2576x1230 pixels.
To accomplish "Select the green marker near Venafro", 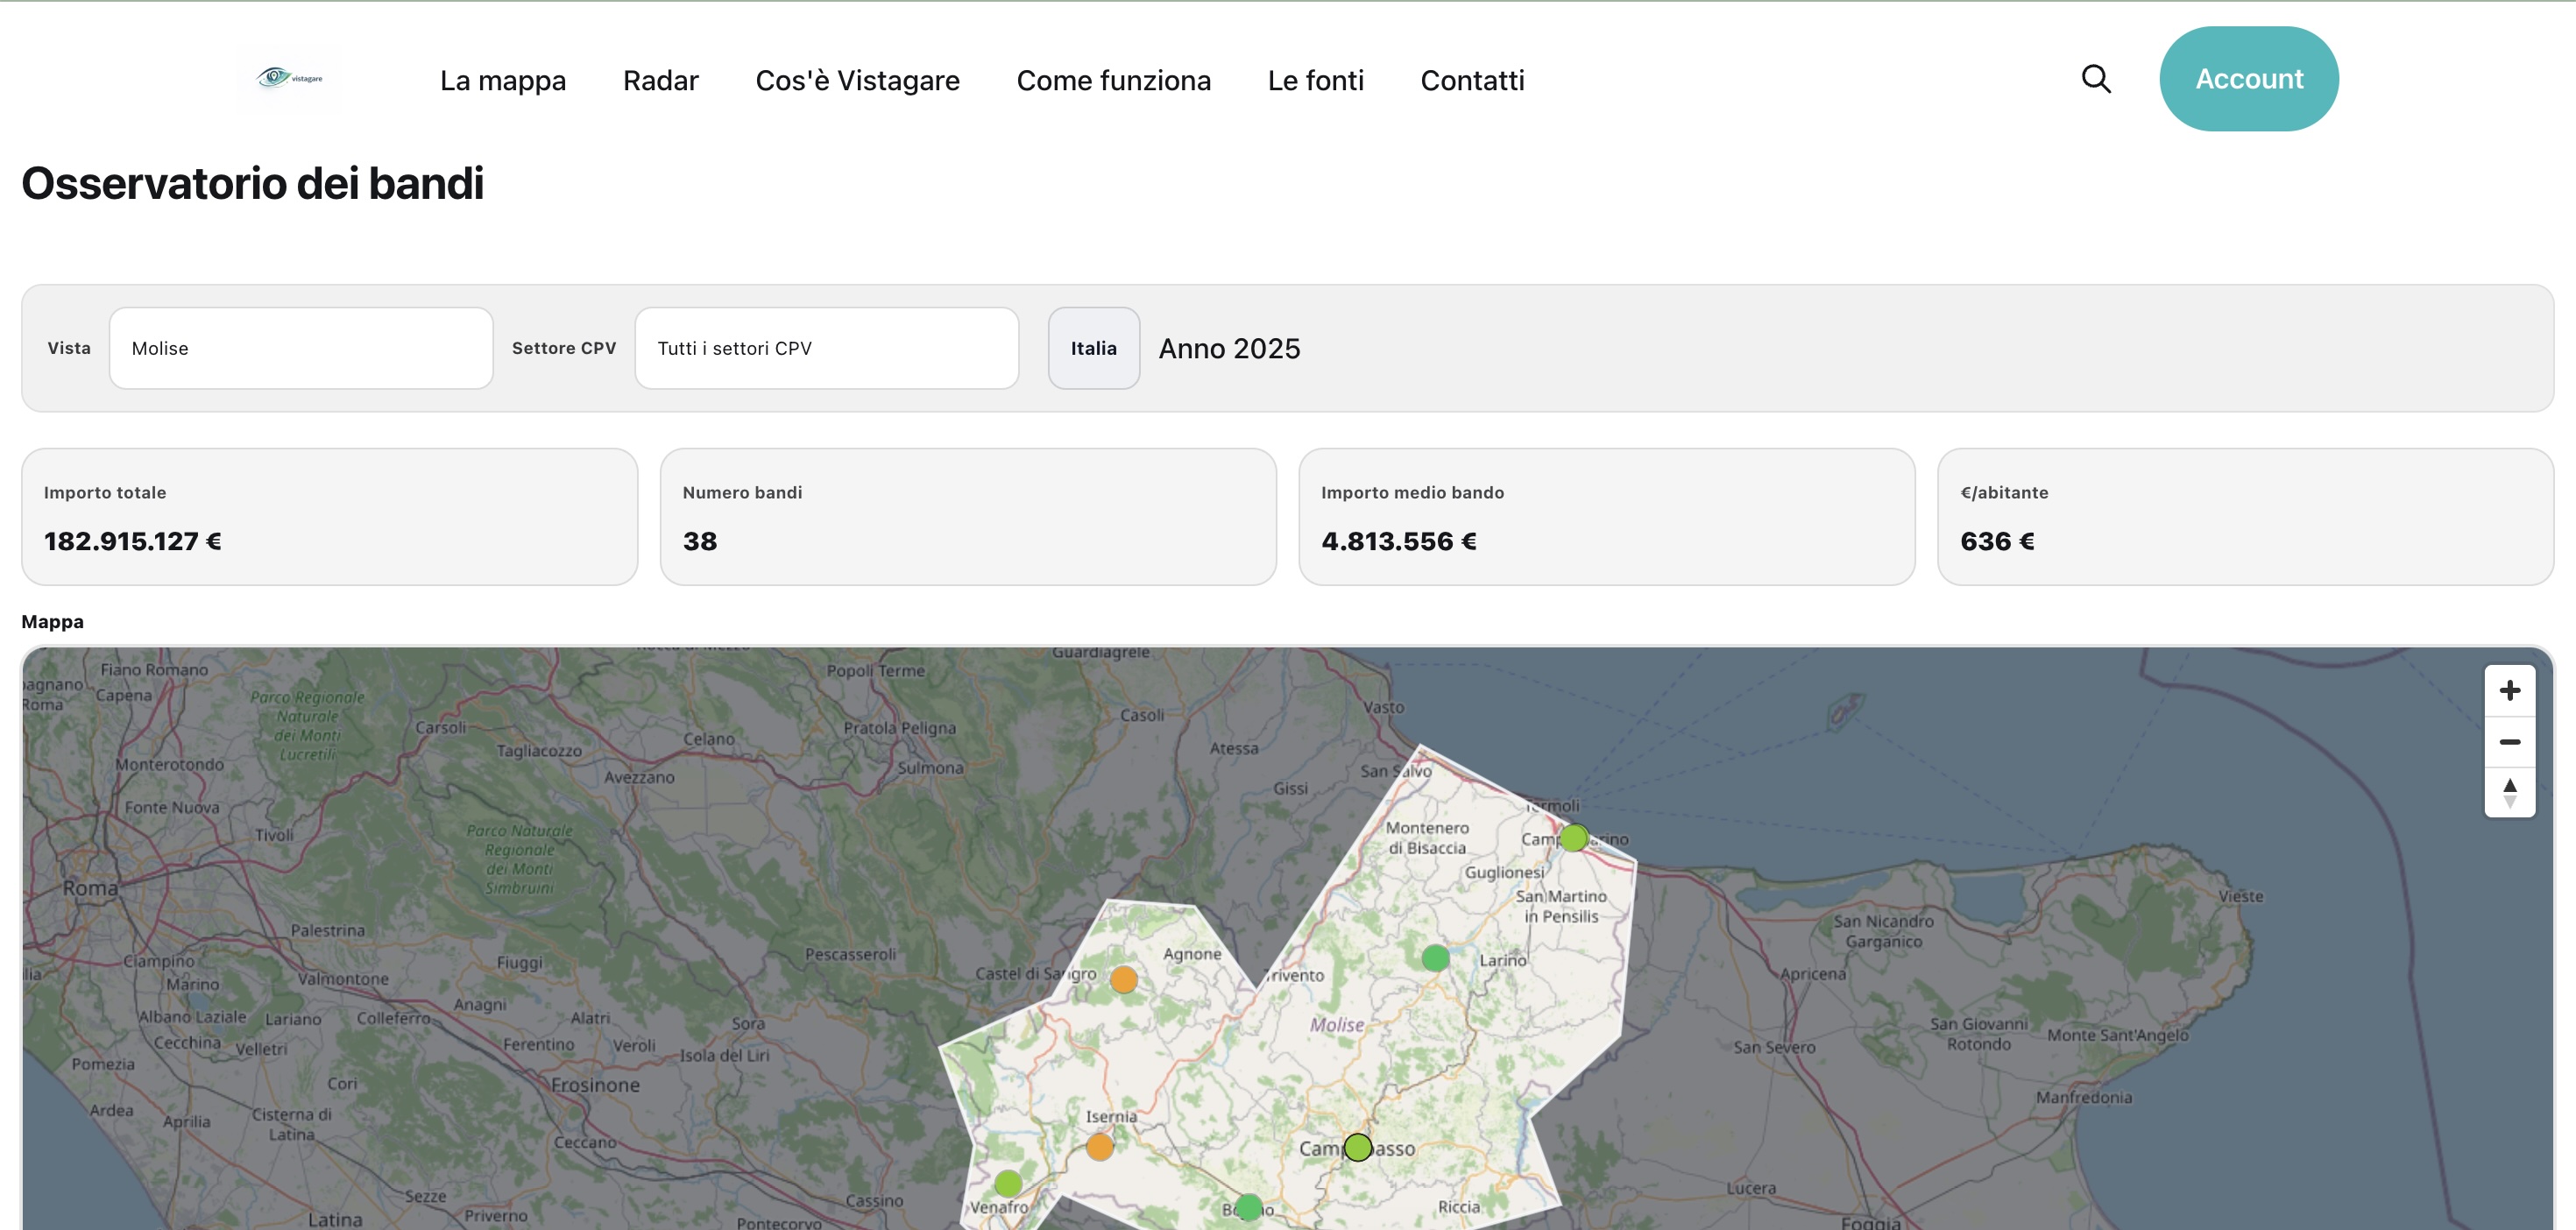I will (x=1010, y=1185).
